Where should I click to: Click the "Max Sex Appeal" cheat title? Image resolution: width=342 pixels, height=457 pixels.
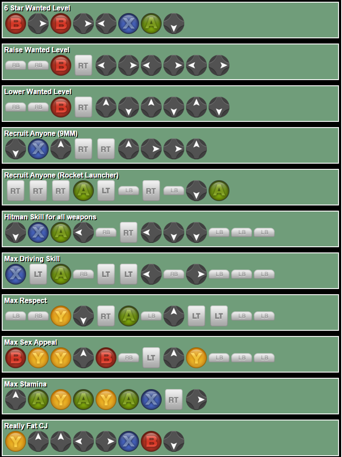[31, 343]
